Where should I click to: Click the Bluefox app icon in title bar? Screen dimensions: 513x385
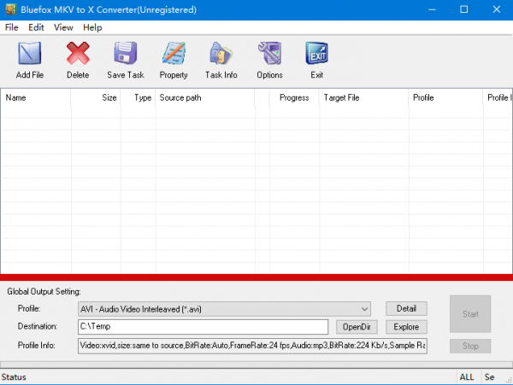10,9
